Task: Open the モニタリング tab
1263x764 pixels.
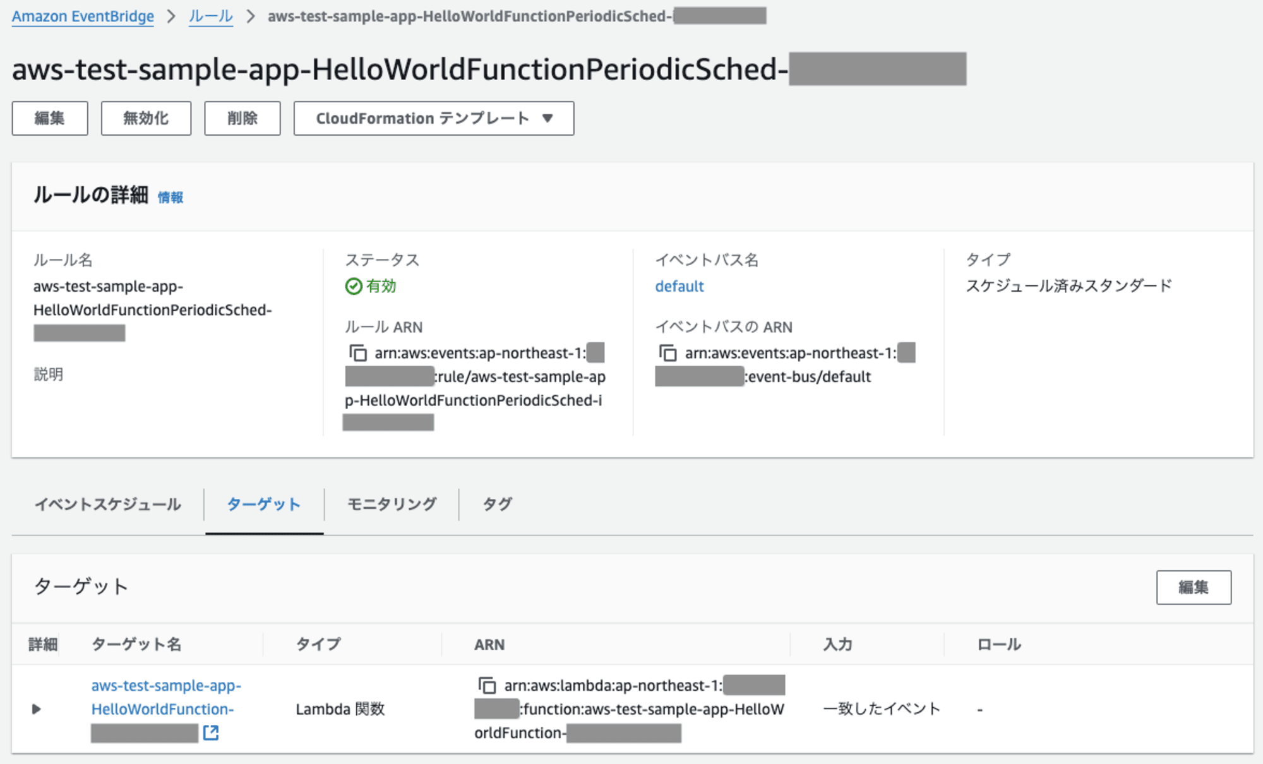Action: [x=392, y=504]
